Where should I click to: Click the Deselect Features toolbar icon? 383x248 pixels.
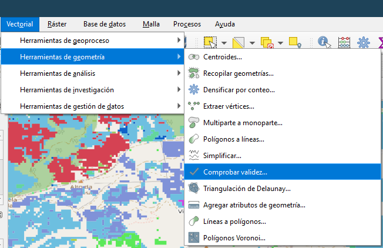point(267,42)
